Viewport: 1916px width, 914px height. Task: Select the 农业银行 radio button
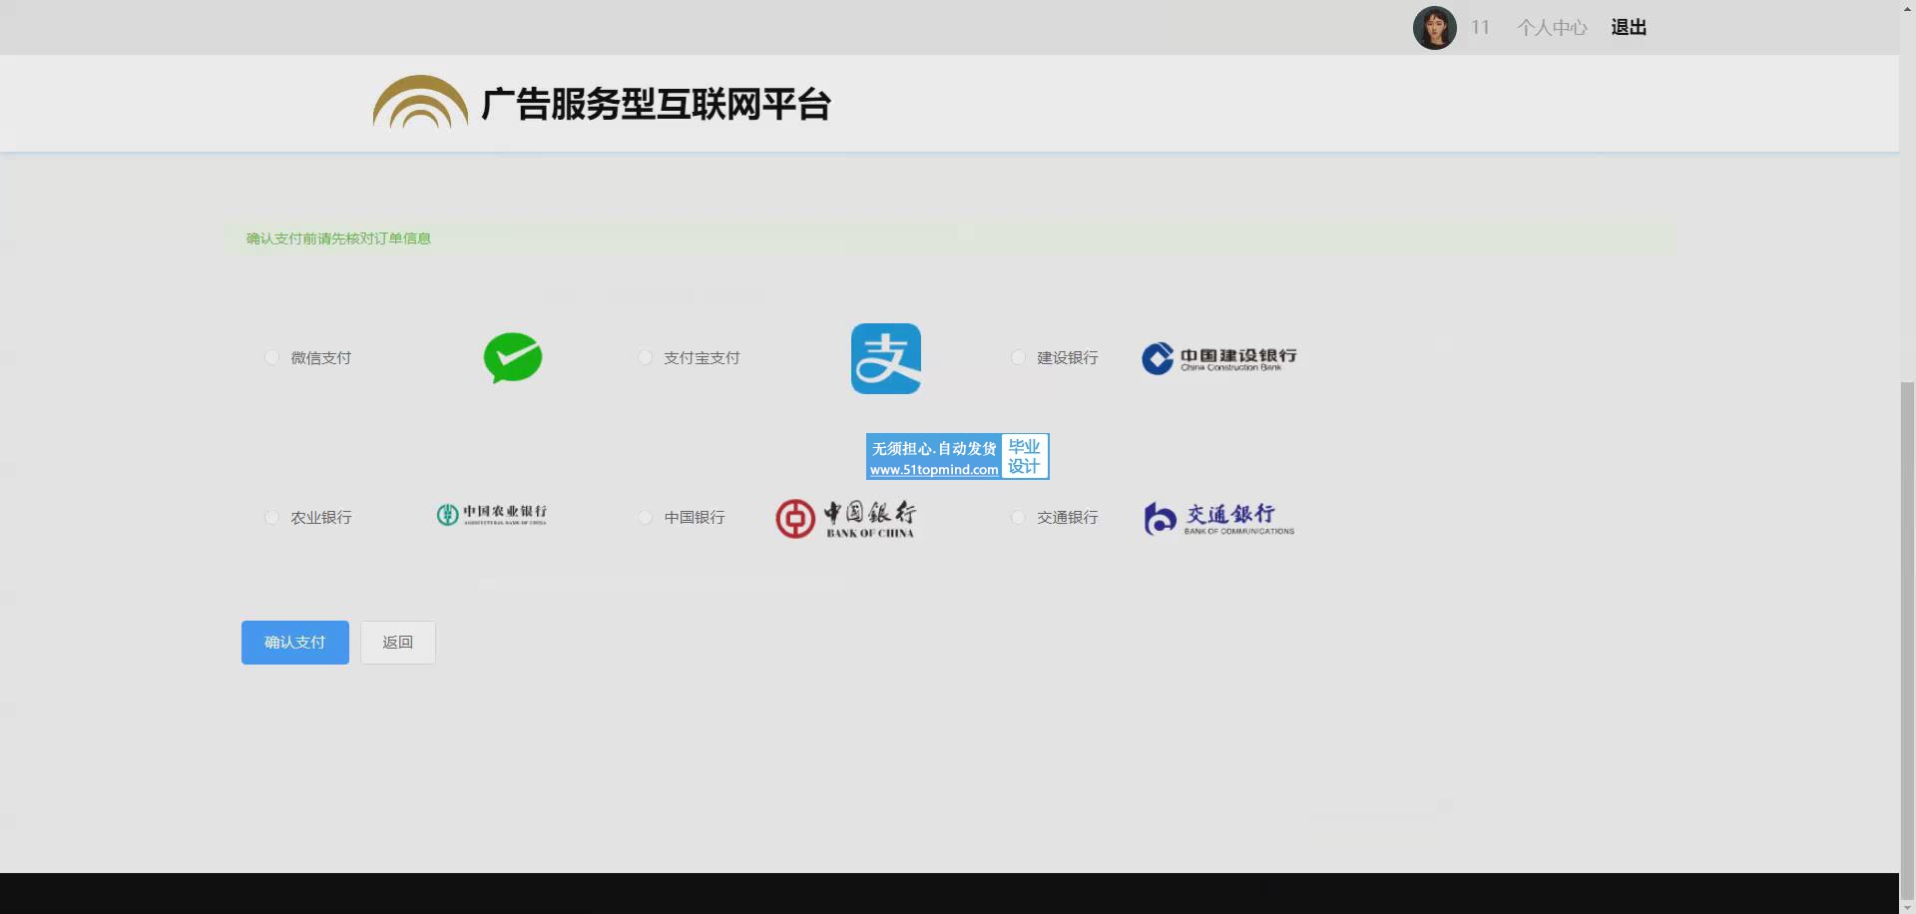point(271,517)
